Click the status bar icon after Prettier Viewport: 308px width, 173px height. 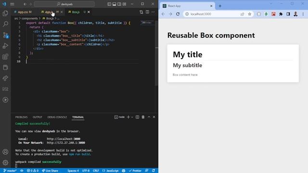pos(146,171)
